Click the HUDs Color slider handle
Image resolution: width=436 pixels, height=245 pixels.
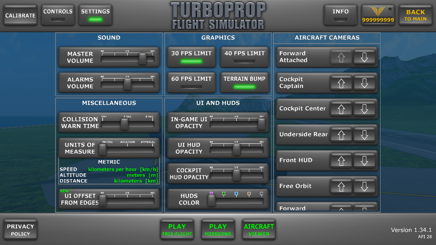[212, 201]
